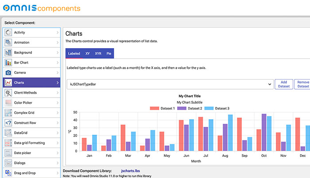Open the Camera icon item
Viewport: 310px width, 178px height.
point(8,72)
